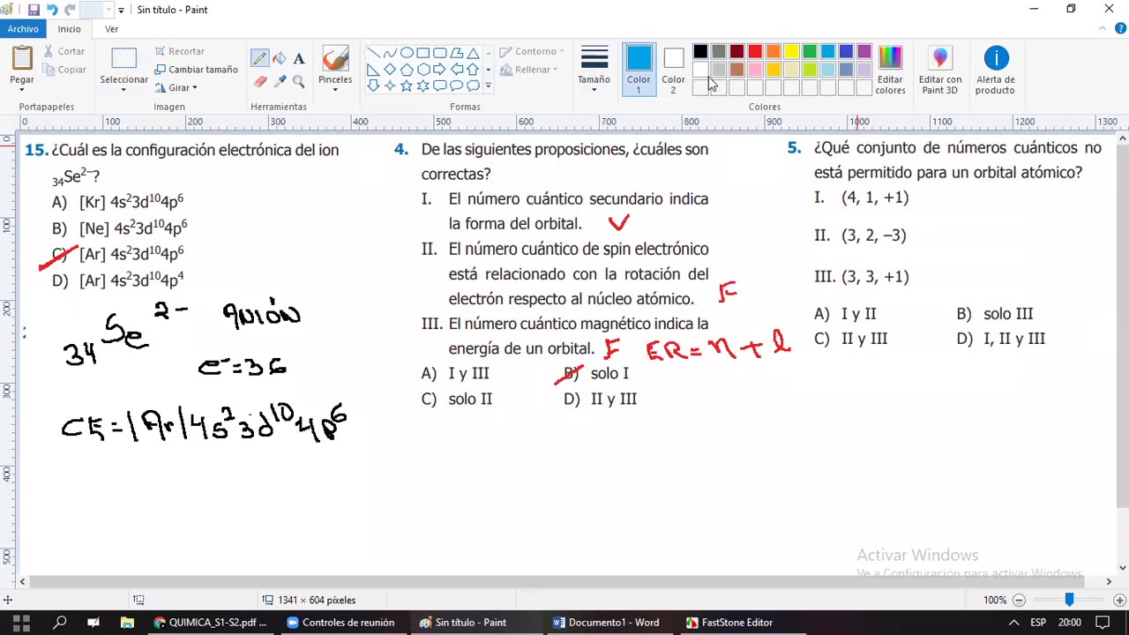The image size is (1129, 635).
Task: Open the Pegar dropdown arrow
Action: (22, 89)
